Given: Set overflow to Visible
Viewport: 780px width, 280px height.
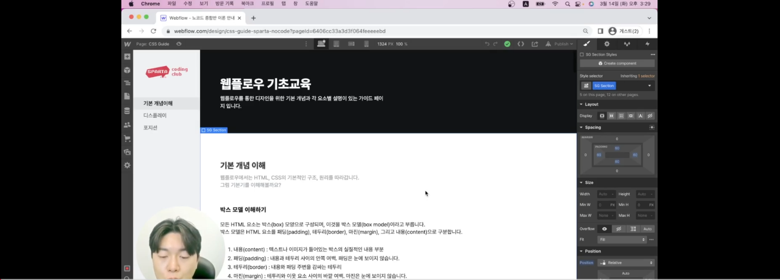Looking at the screenshot, I should tap(605, 229).
